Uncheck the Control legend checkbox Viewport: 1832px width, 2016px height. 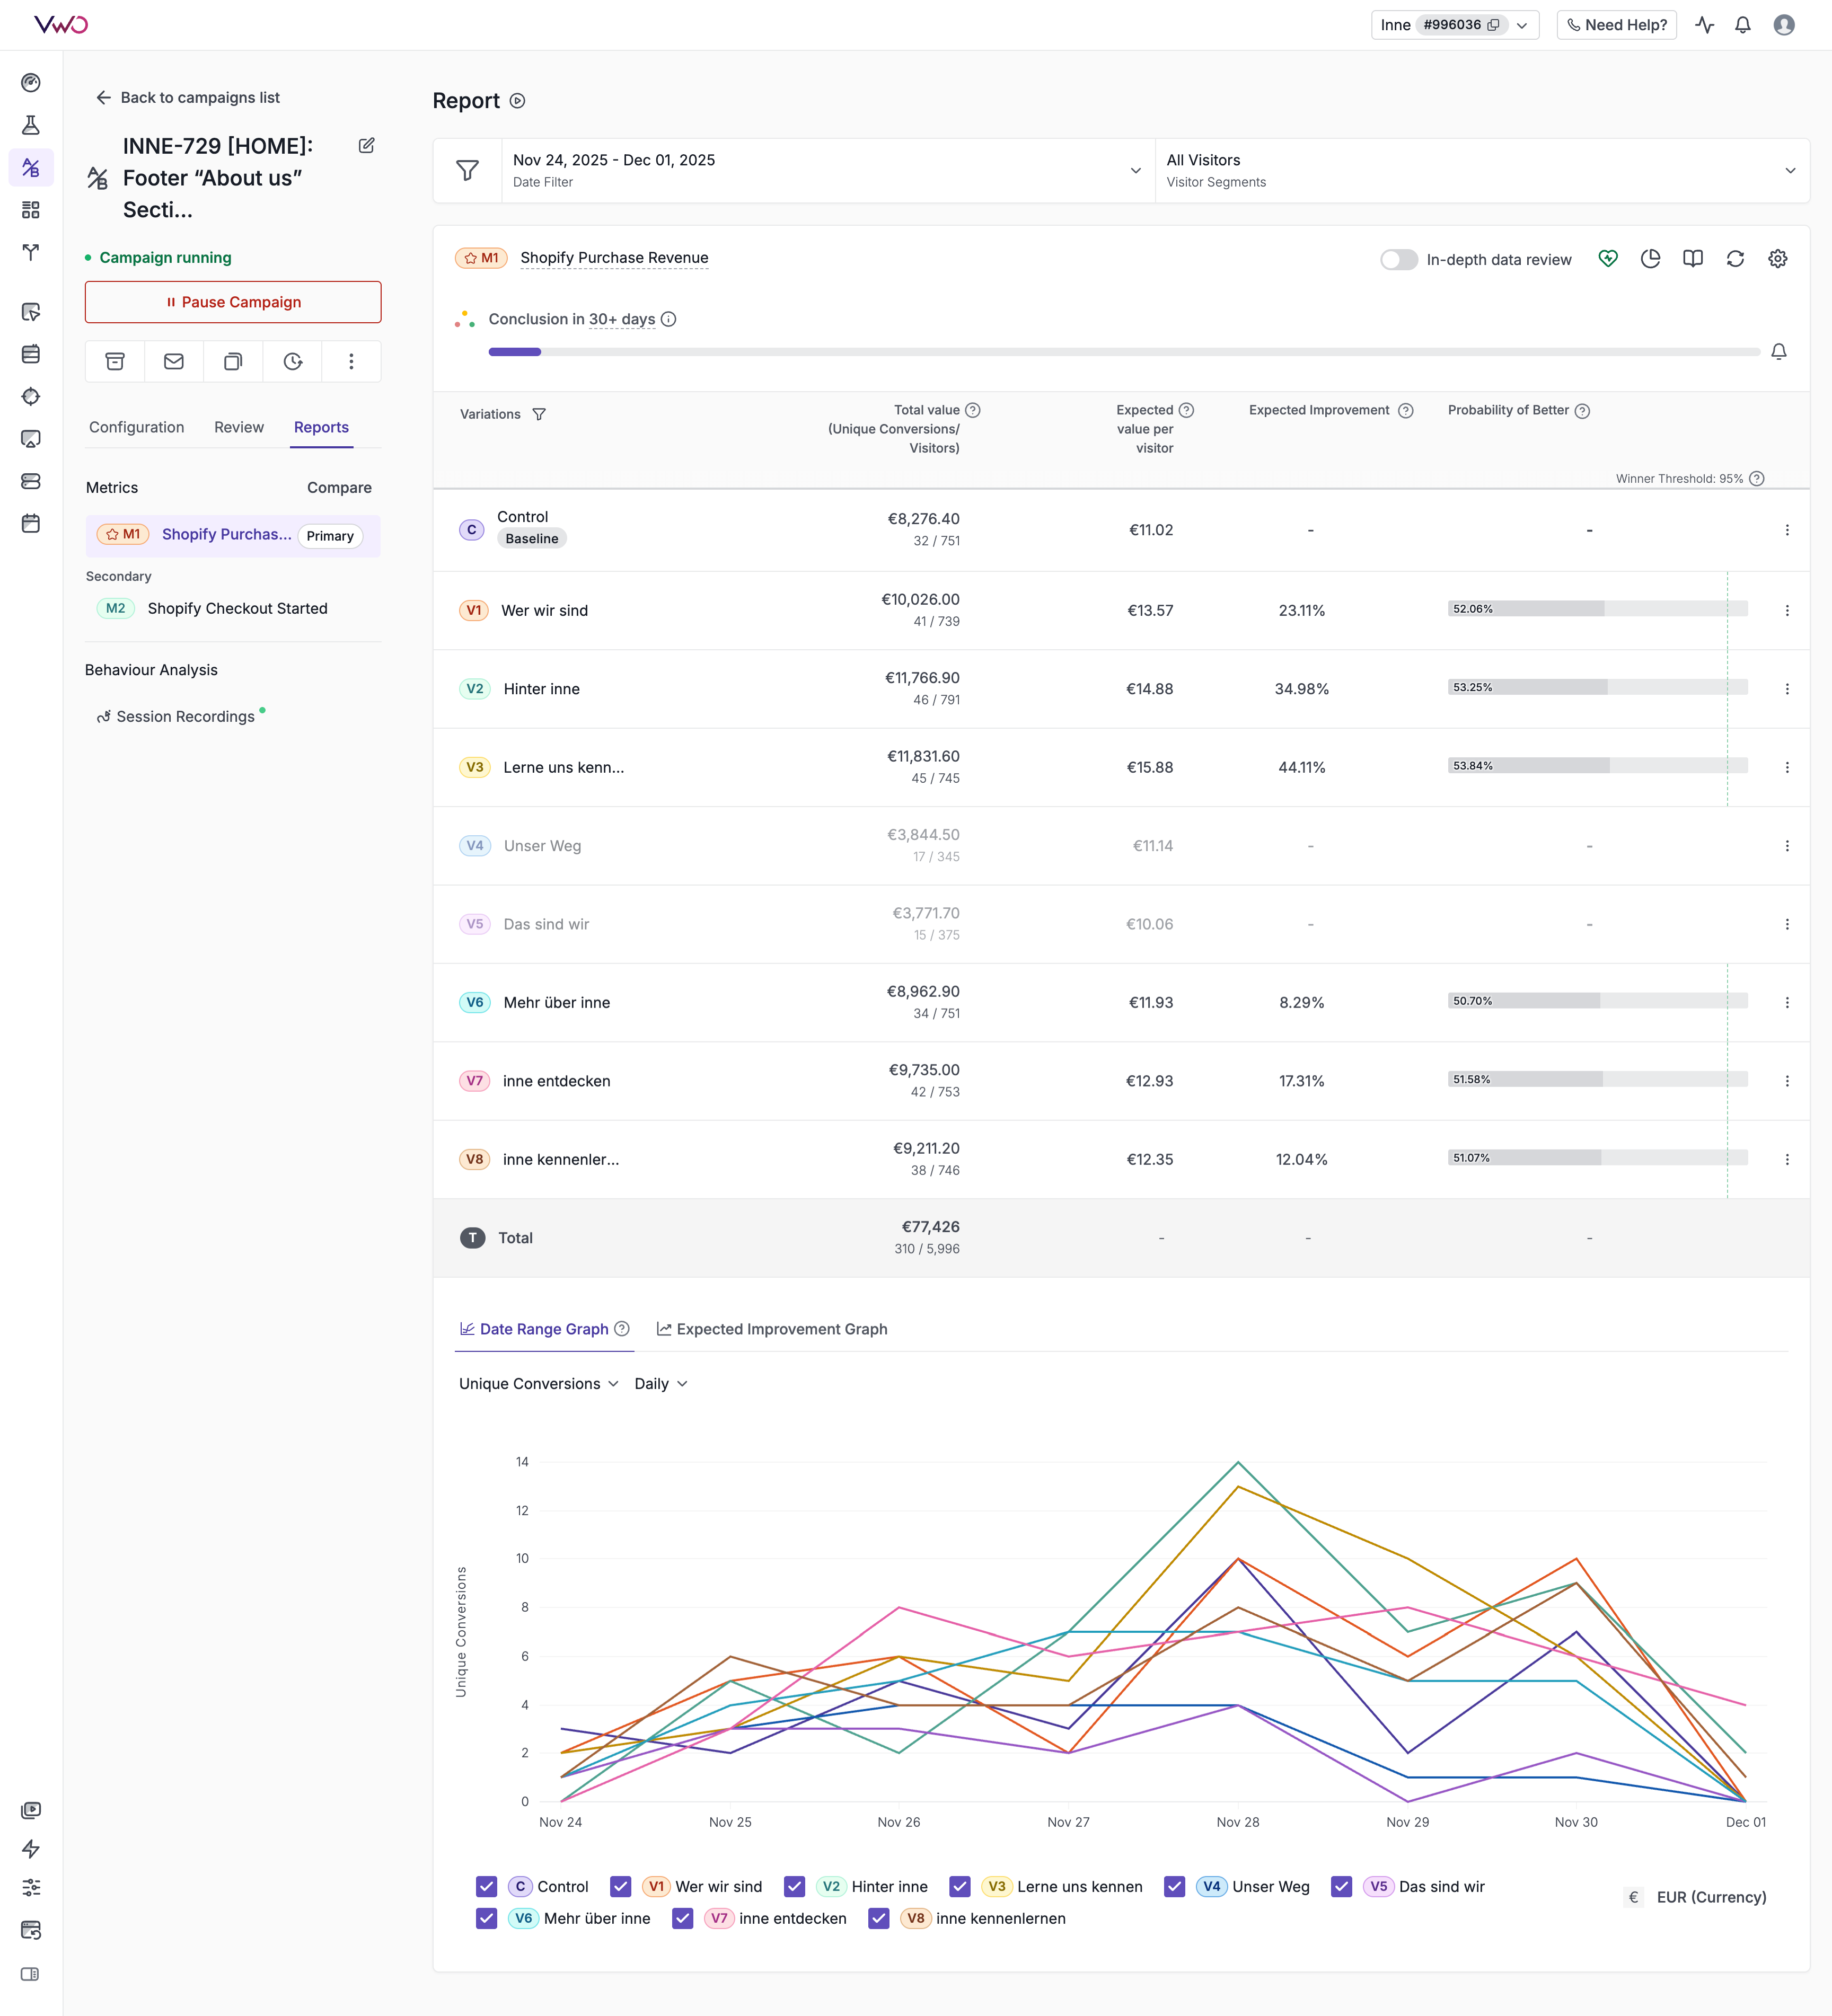point(487,1886)
